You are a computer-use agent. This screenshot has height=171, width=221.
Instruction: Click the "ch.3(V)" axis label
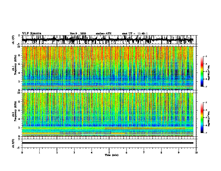13,143
